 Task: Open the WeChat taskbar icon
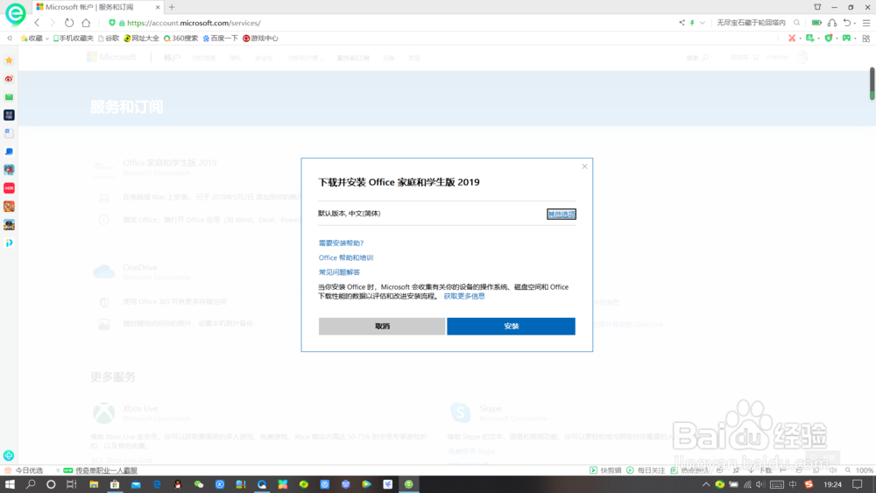point(198,484)
